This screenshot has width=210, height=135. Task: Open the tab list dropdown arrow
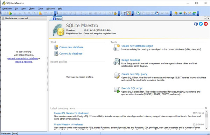pyautogui.click(x=205, y=18)
